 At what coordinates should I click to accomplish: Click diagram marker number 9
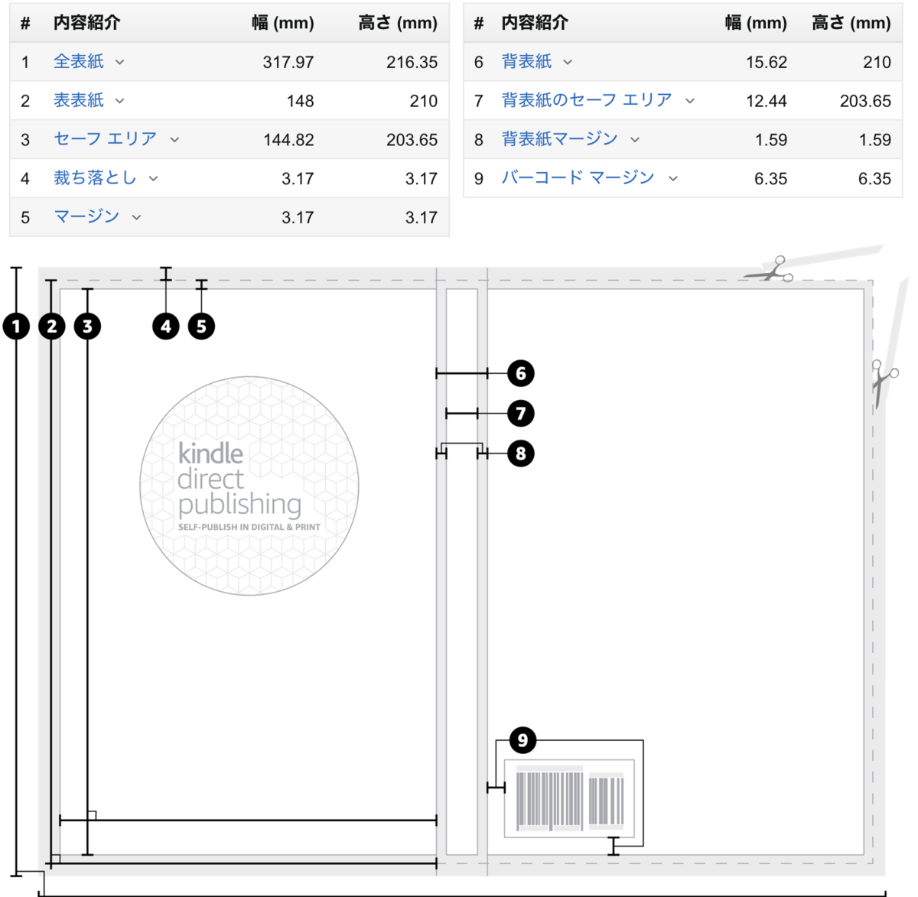click(522, 740)
